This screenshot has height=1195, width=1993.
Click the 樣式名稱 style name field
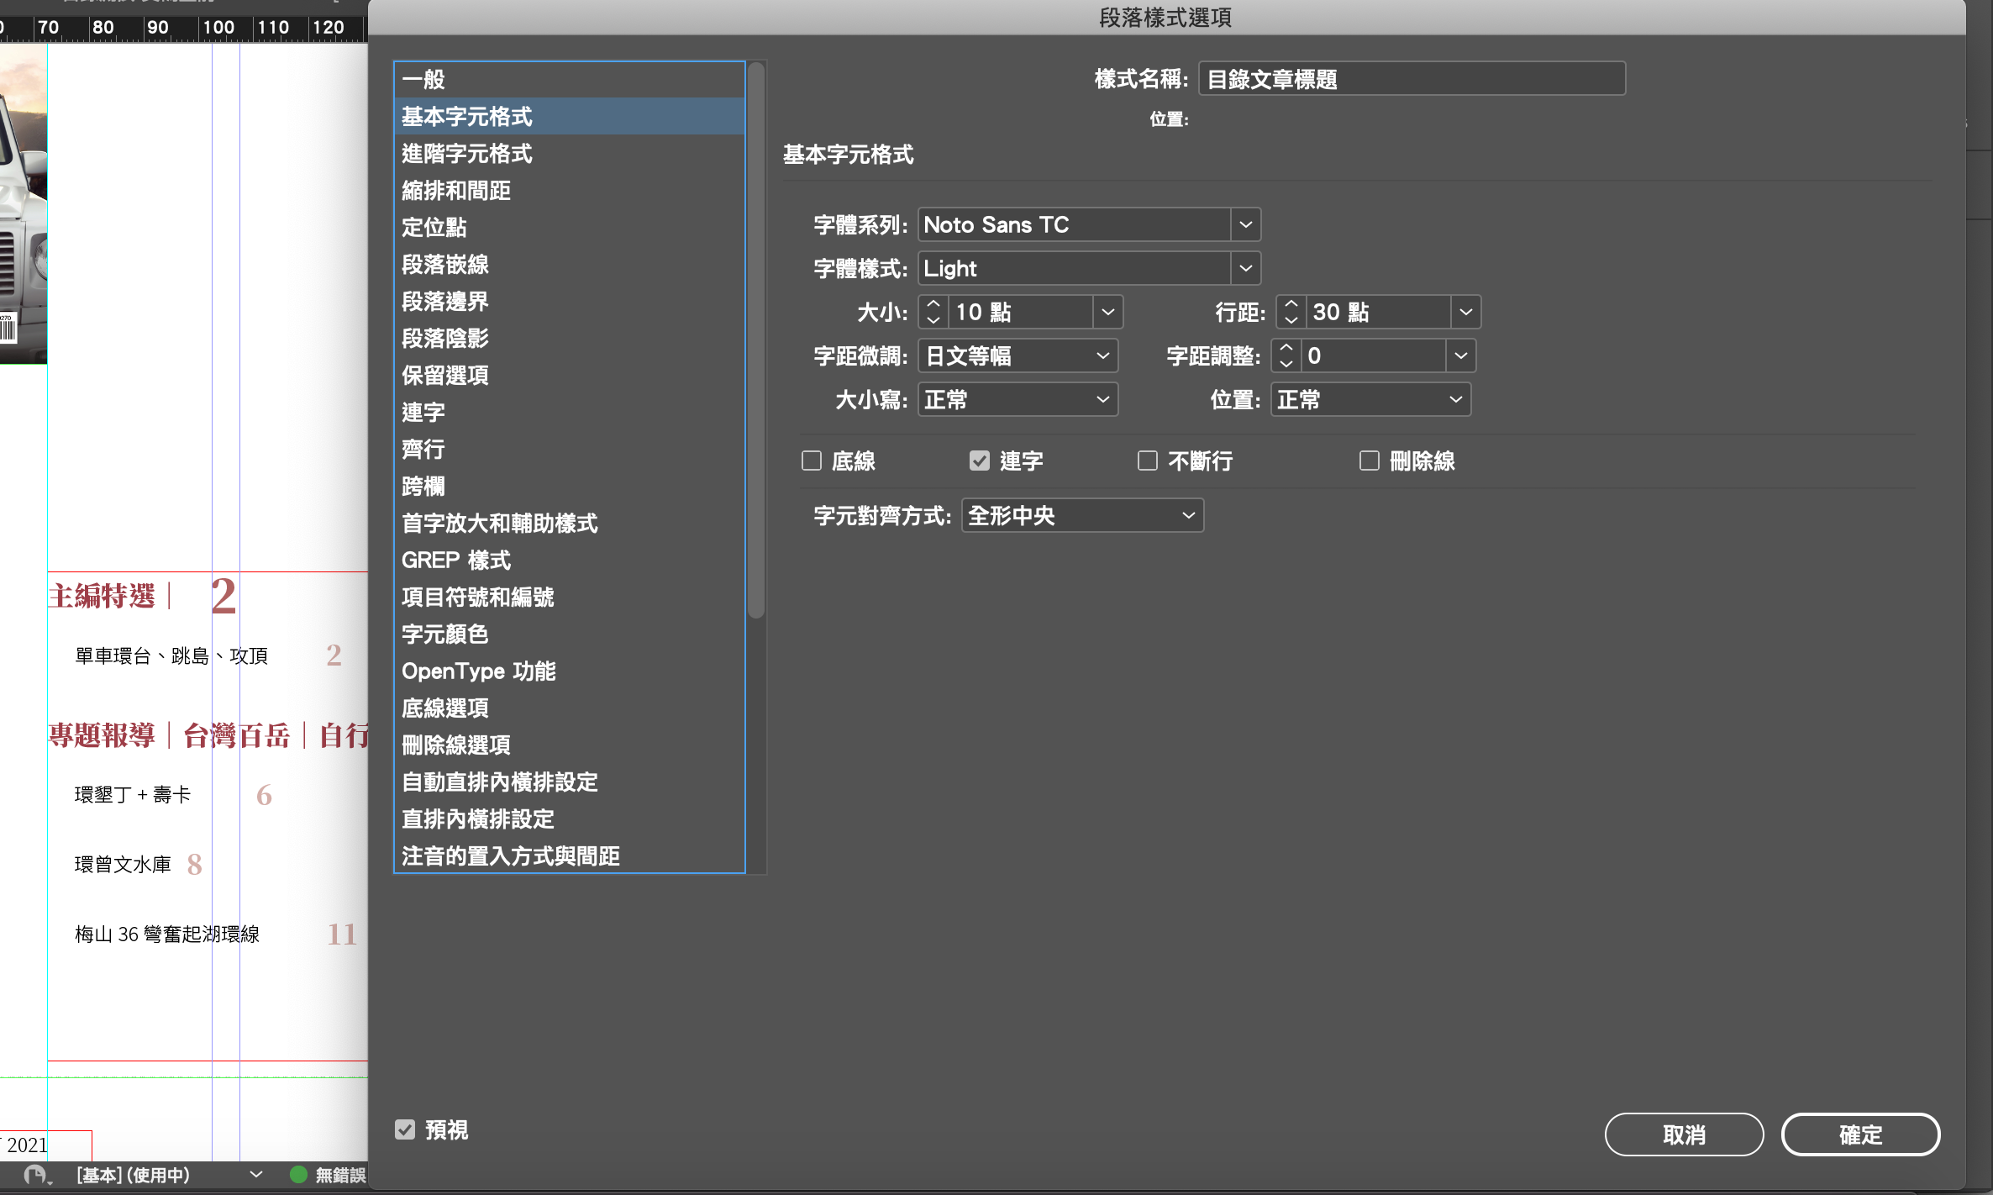pyautogui.click(x=1411, y=79)
